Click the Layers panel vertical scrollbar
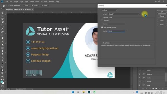Screen dimensions: 167x94 tap(166, 77)
